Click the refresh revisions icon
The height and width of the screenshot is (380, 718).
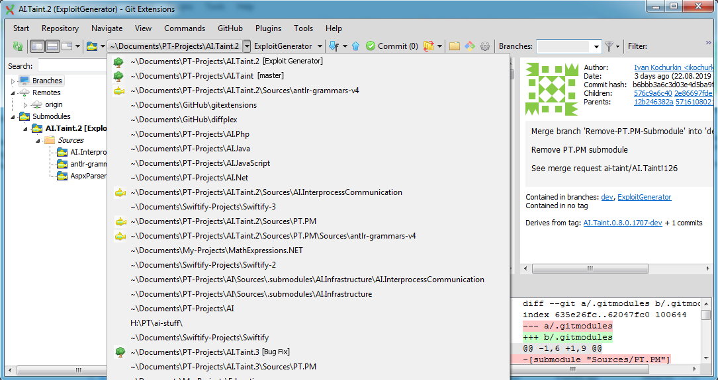pos(18,46)
